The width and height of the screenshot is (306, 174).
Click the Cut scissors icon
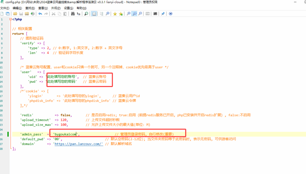tap(53, 14)
